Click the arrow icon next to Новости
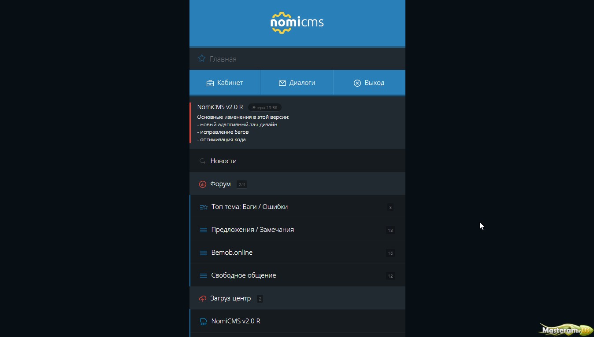The height and width of the screenshot is (337, 594). tap(203, 161)
